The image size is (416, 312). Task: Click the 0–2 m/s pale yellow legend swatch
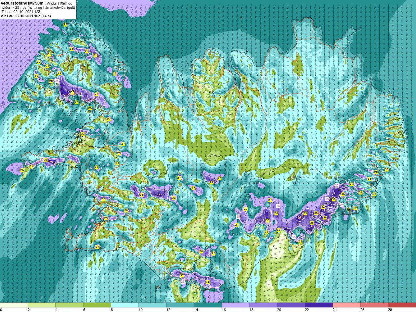14,305
